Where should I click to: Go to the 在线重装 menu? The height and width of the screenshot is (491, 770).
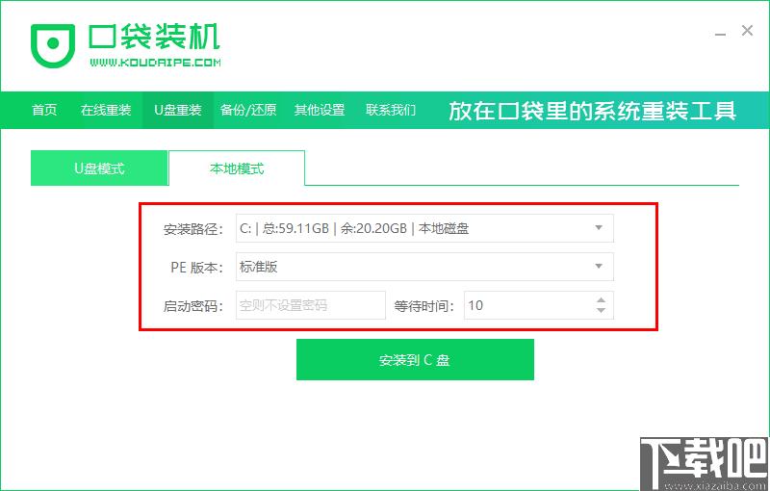(106, 110)
